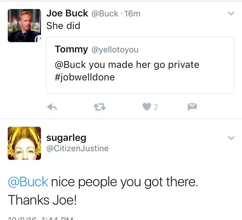Tap the @yellotoyou handle in the quoted tweet
Screen dimensions: 242x220
(115, 50)
